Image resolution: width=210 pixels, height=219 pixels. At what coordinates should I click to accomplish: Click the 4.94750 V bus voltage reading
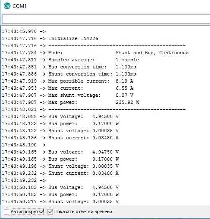[x=106, y=152]
